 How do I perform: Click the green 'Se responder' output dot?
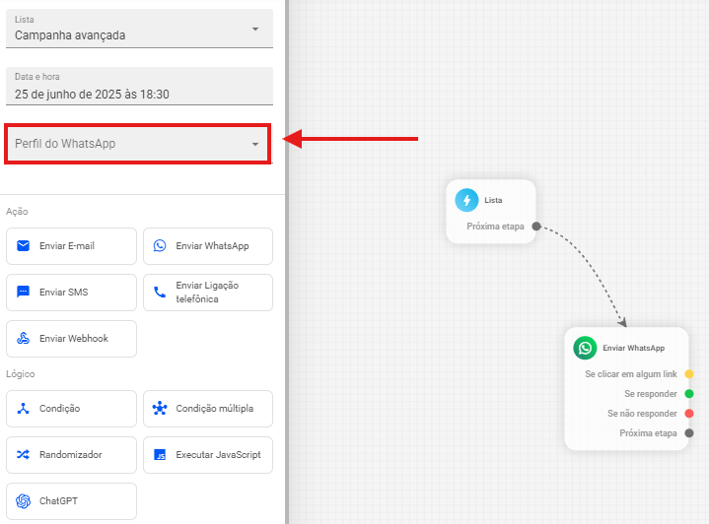[x=689, y=394]
